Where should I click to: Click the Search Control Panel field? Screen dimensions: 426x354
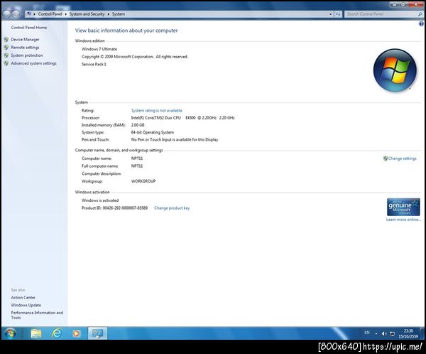(384, 14)
